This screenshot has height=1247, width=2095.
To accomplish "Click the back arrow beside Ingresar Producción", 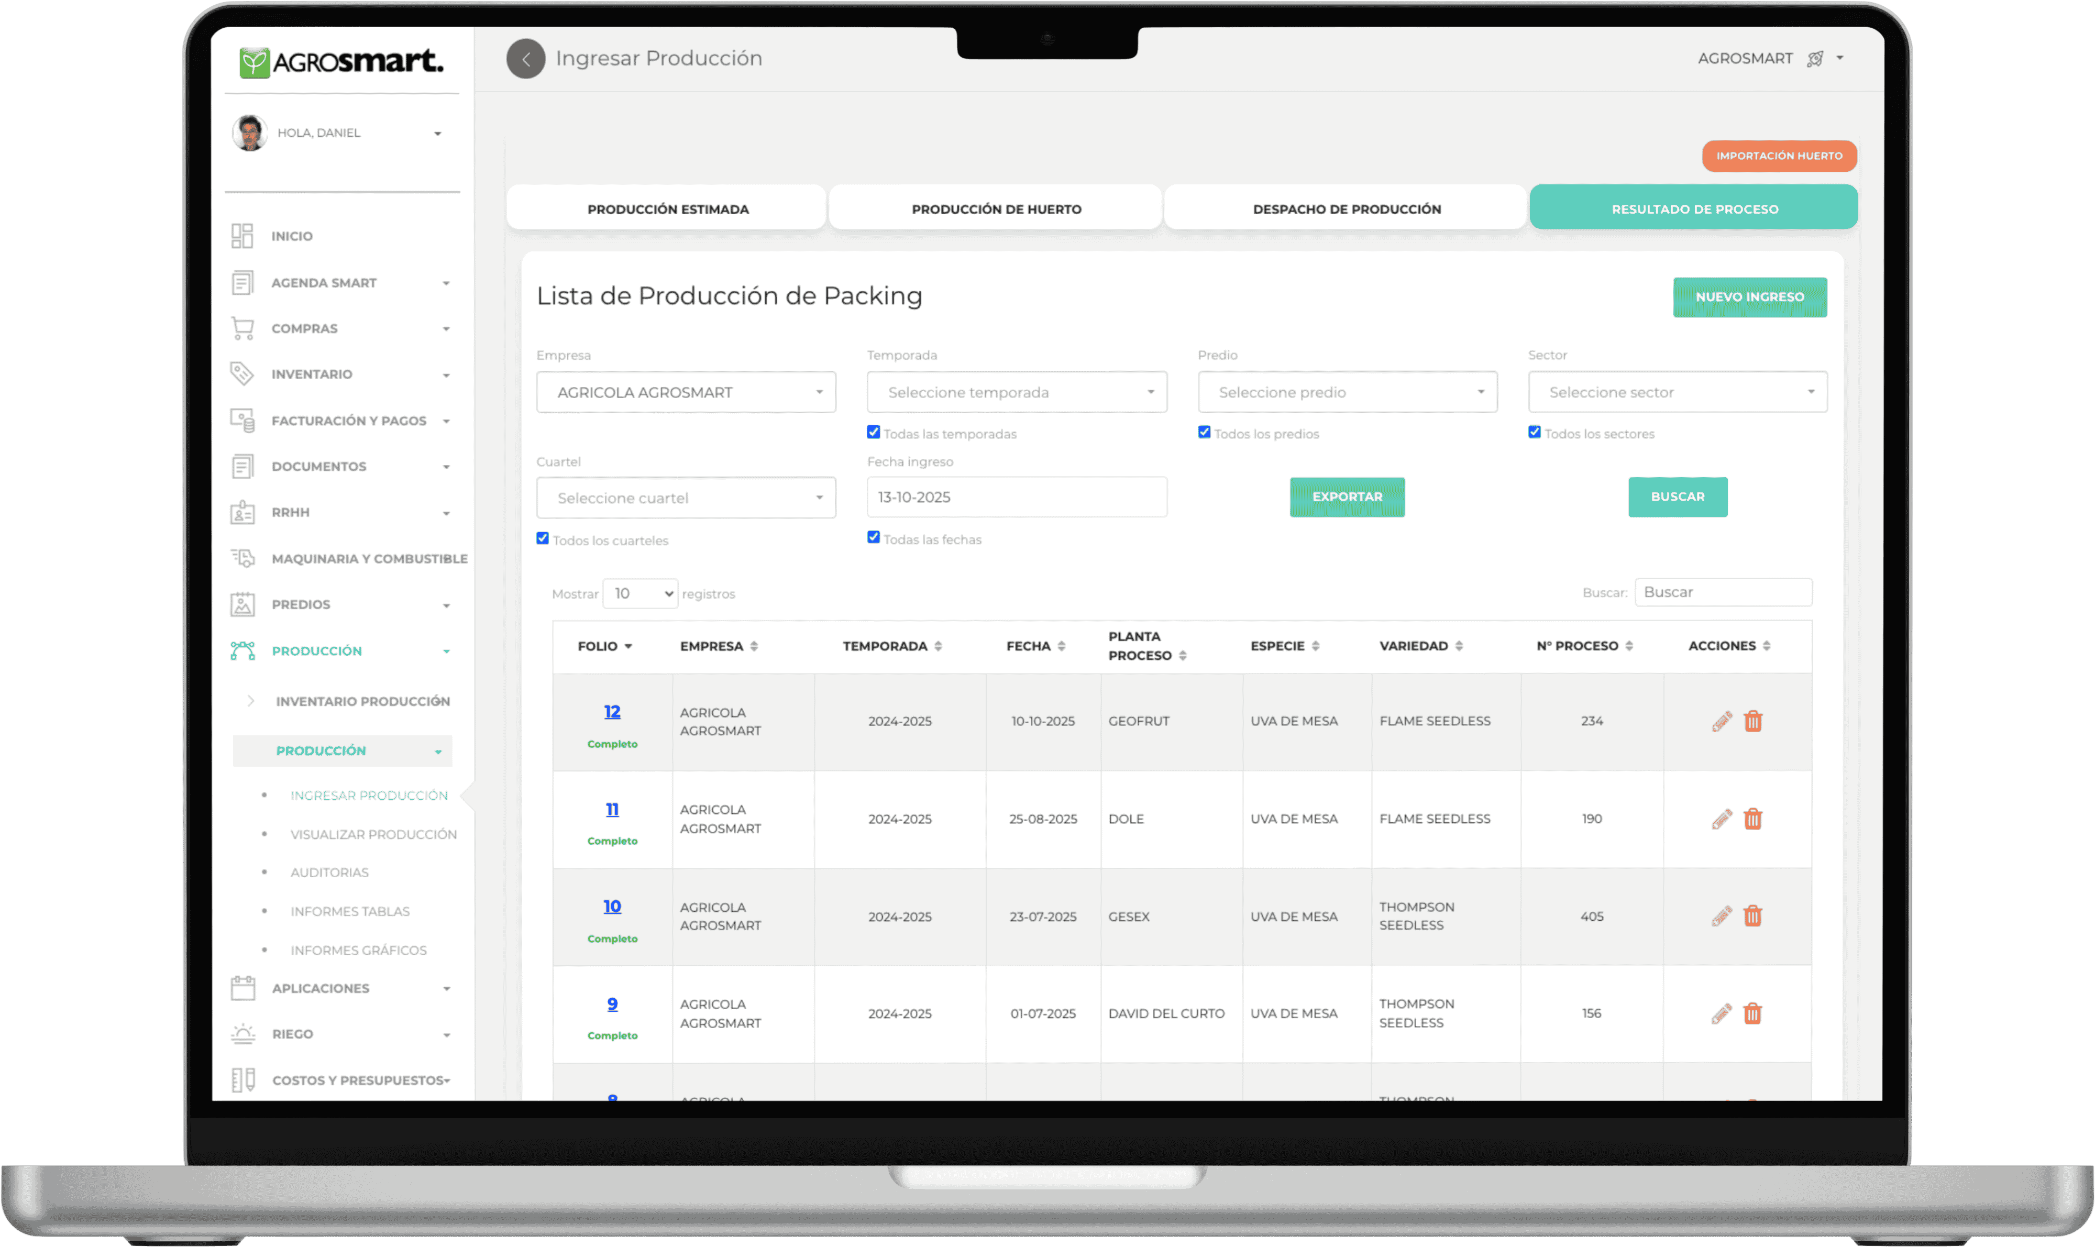I will 525,59.
